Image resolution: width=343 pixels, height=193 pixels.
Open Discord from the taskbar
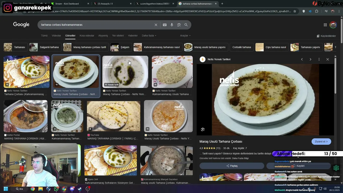[x=72, y=189]
